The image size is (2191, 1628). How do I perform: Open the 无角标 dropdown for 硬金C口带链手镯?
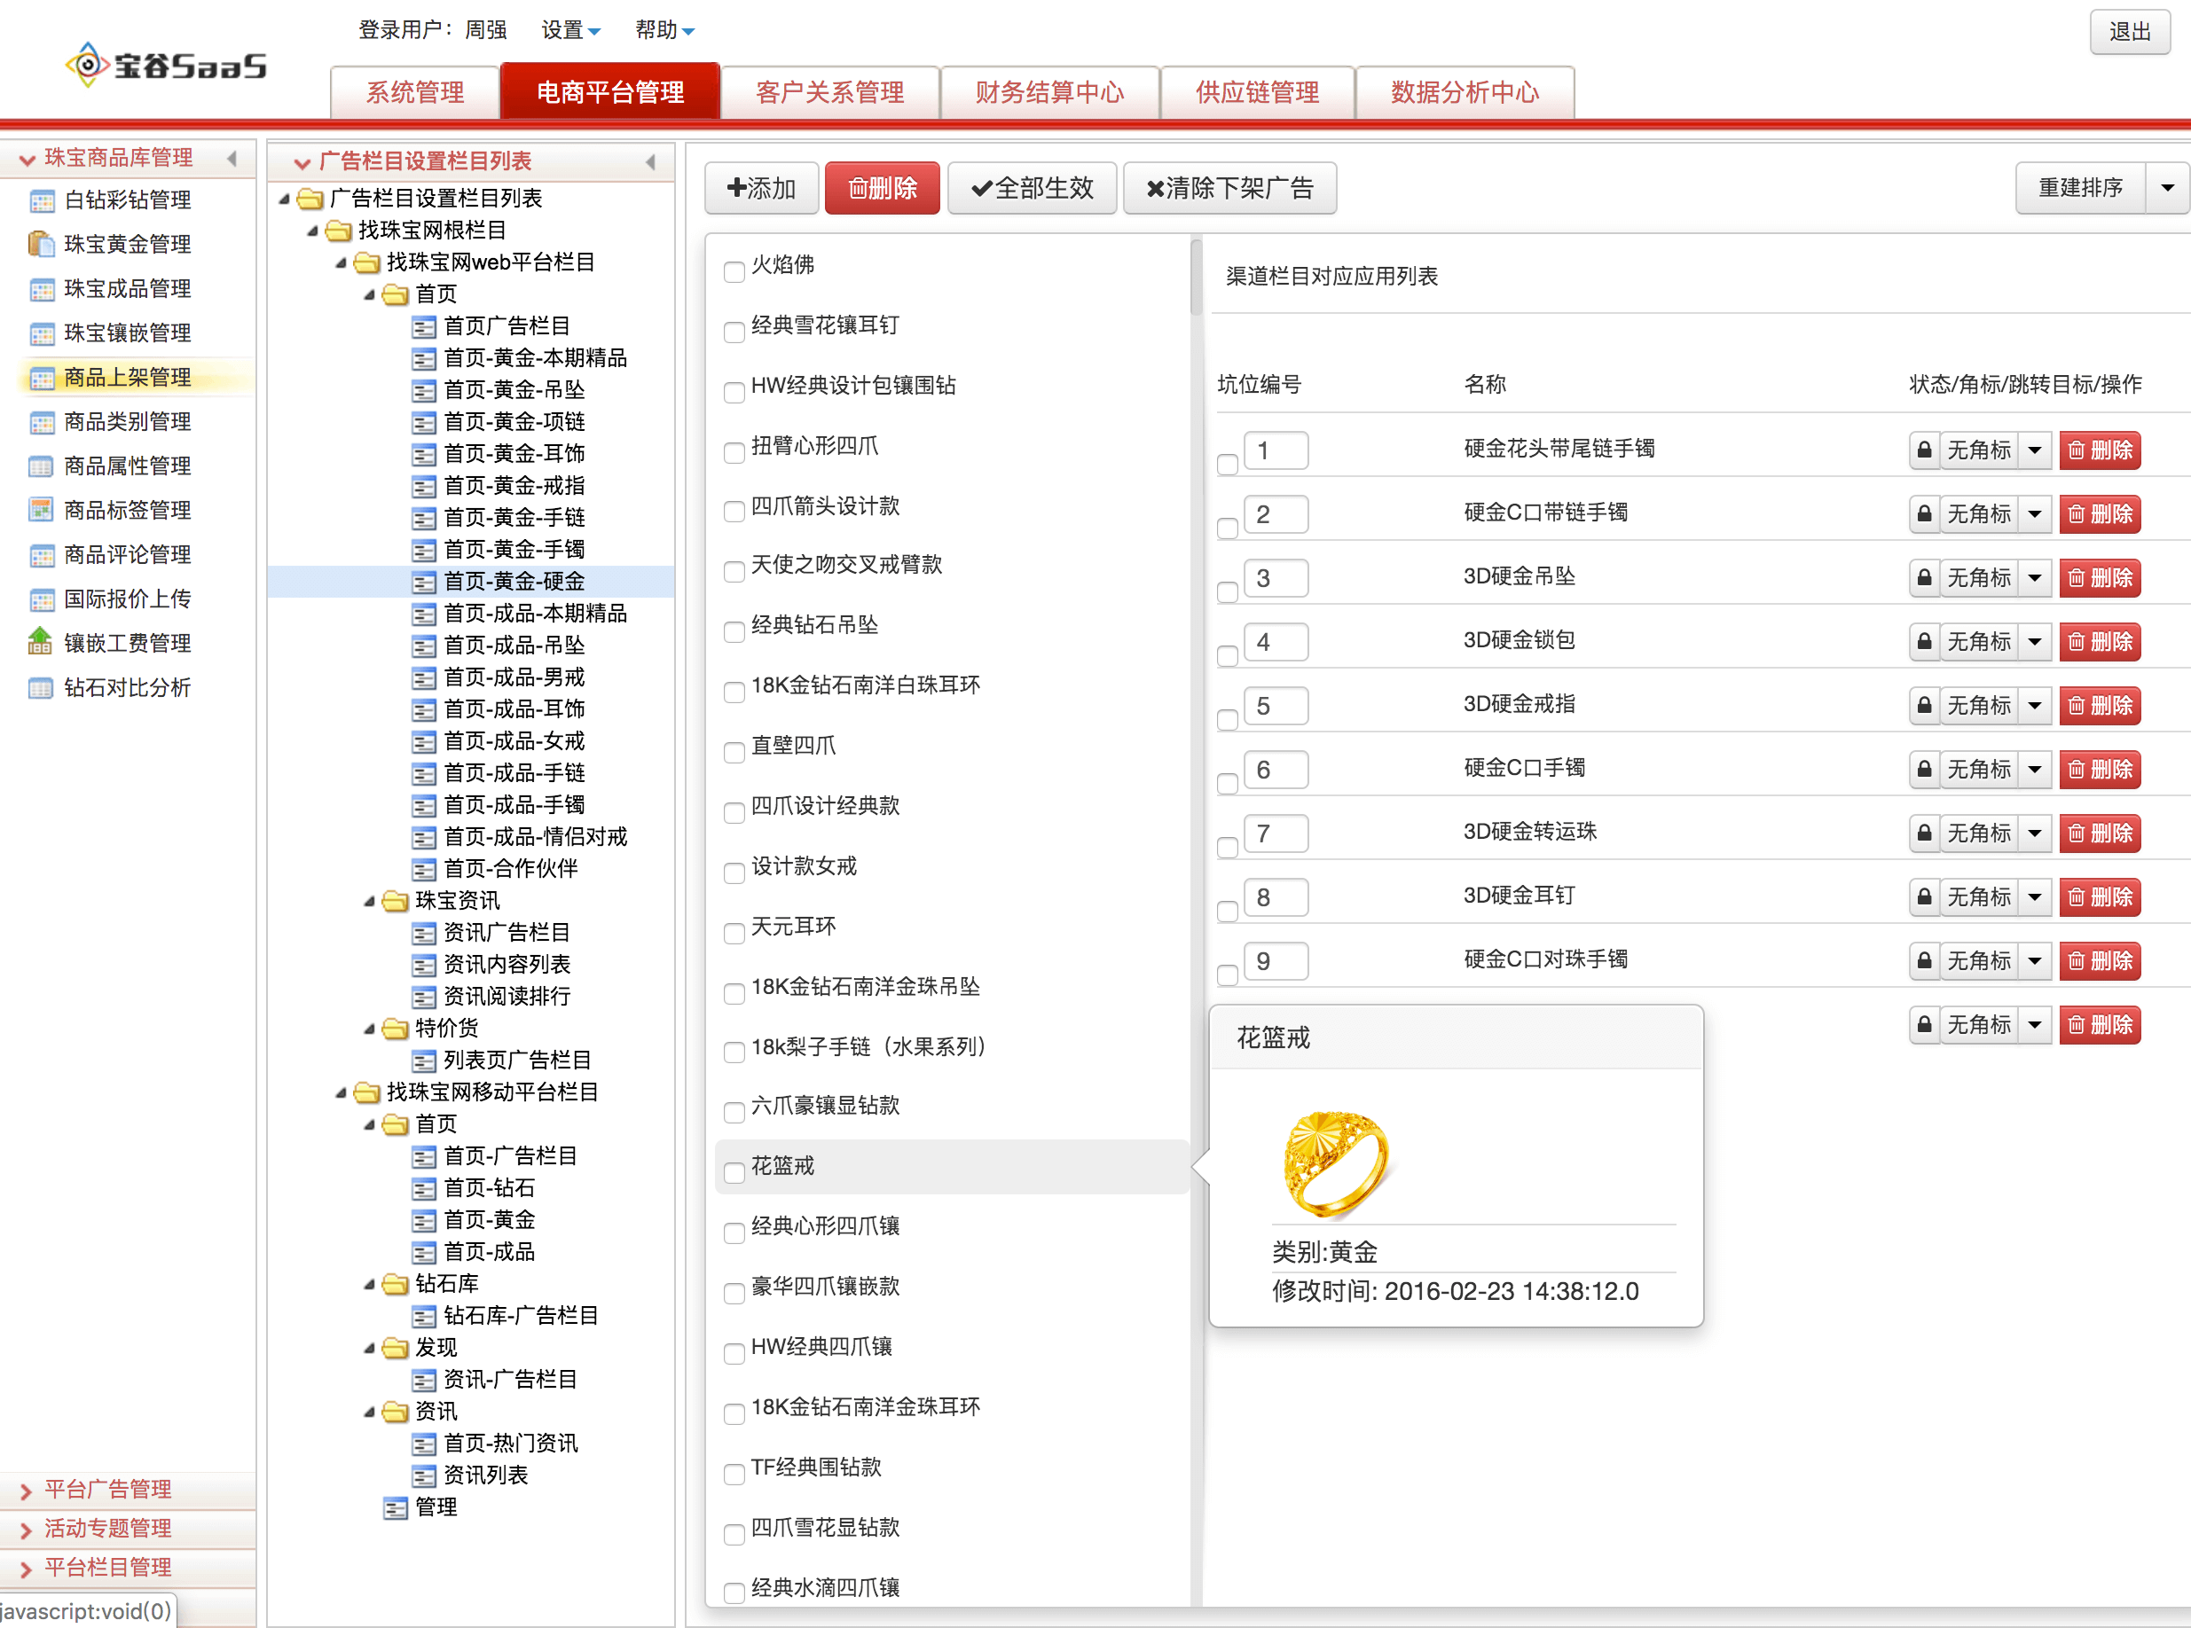pos(2034,514)
